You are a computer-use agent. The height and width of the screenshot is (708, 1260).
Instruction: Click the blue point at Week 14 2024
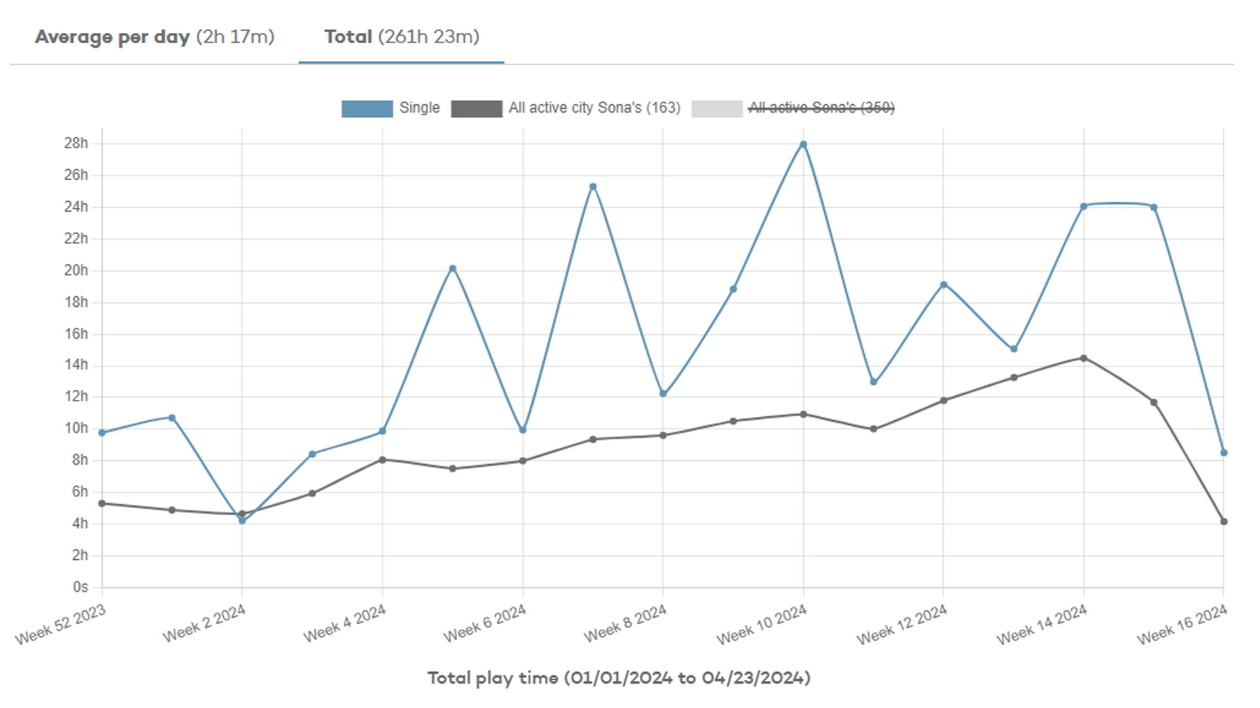point(1083,206)
